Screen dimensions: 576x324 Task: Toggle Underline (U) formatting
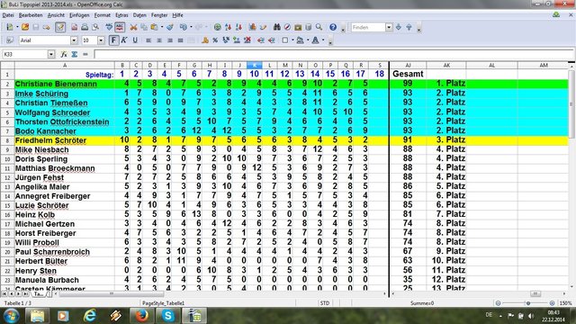click(x=135, y=40)
